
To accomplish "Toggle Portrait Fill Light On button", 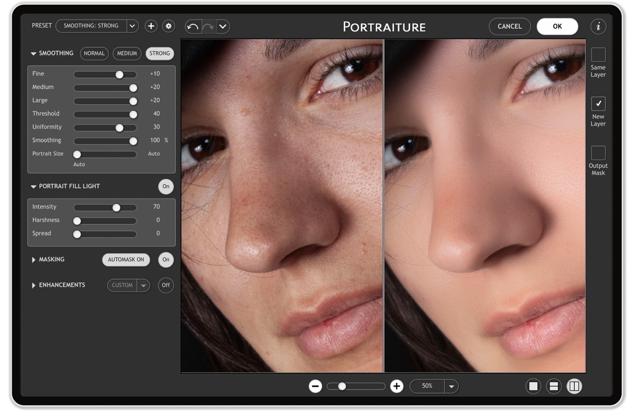I will (x=166, y=186).
